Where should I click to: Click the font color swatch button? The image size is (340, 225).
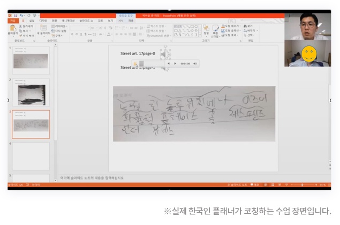[109, 34]
